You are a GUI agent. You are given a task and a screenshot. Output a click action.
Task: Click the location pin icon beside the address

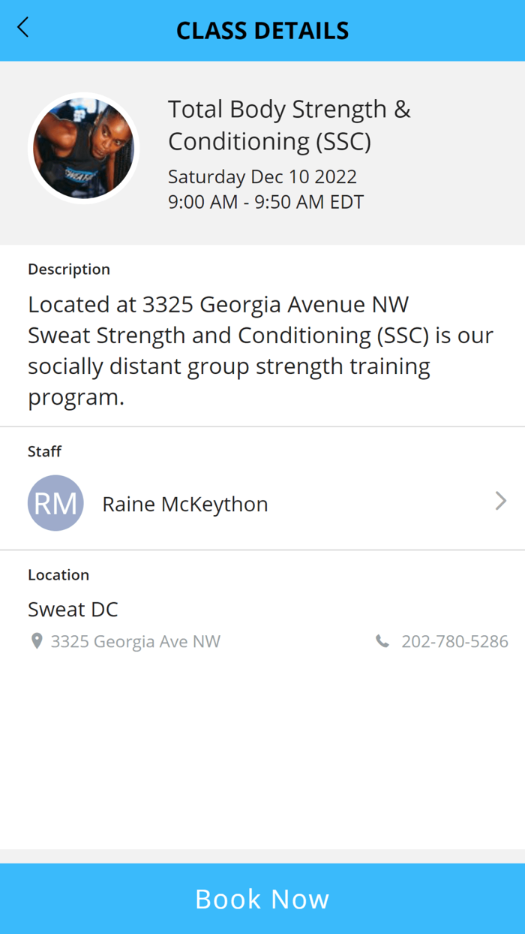pyautogui.click(x=36, y=641)
